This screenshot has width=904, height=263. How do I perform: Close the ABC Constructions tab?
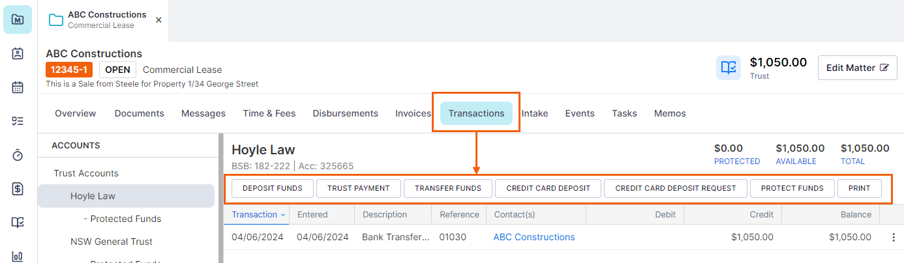tap(158, 20)
